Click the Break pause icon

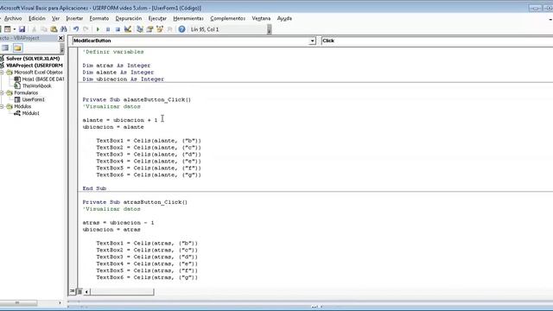point(108,29)
